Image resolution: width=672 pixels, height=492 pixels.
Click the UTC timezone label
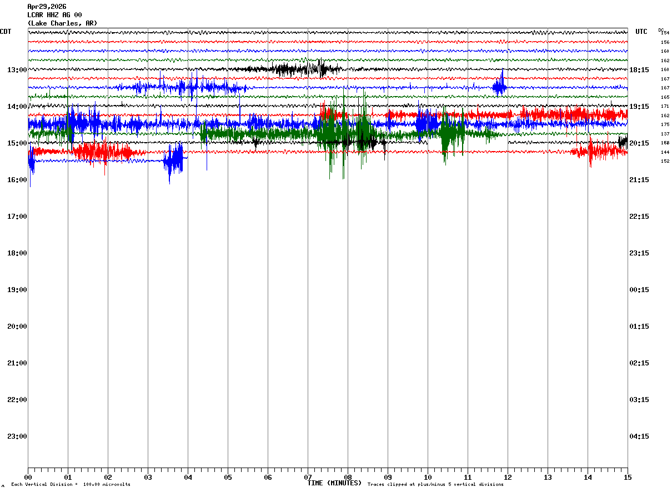[x=641, y=32]
